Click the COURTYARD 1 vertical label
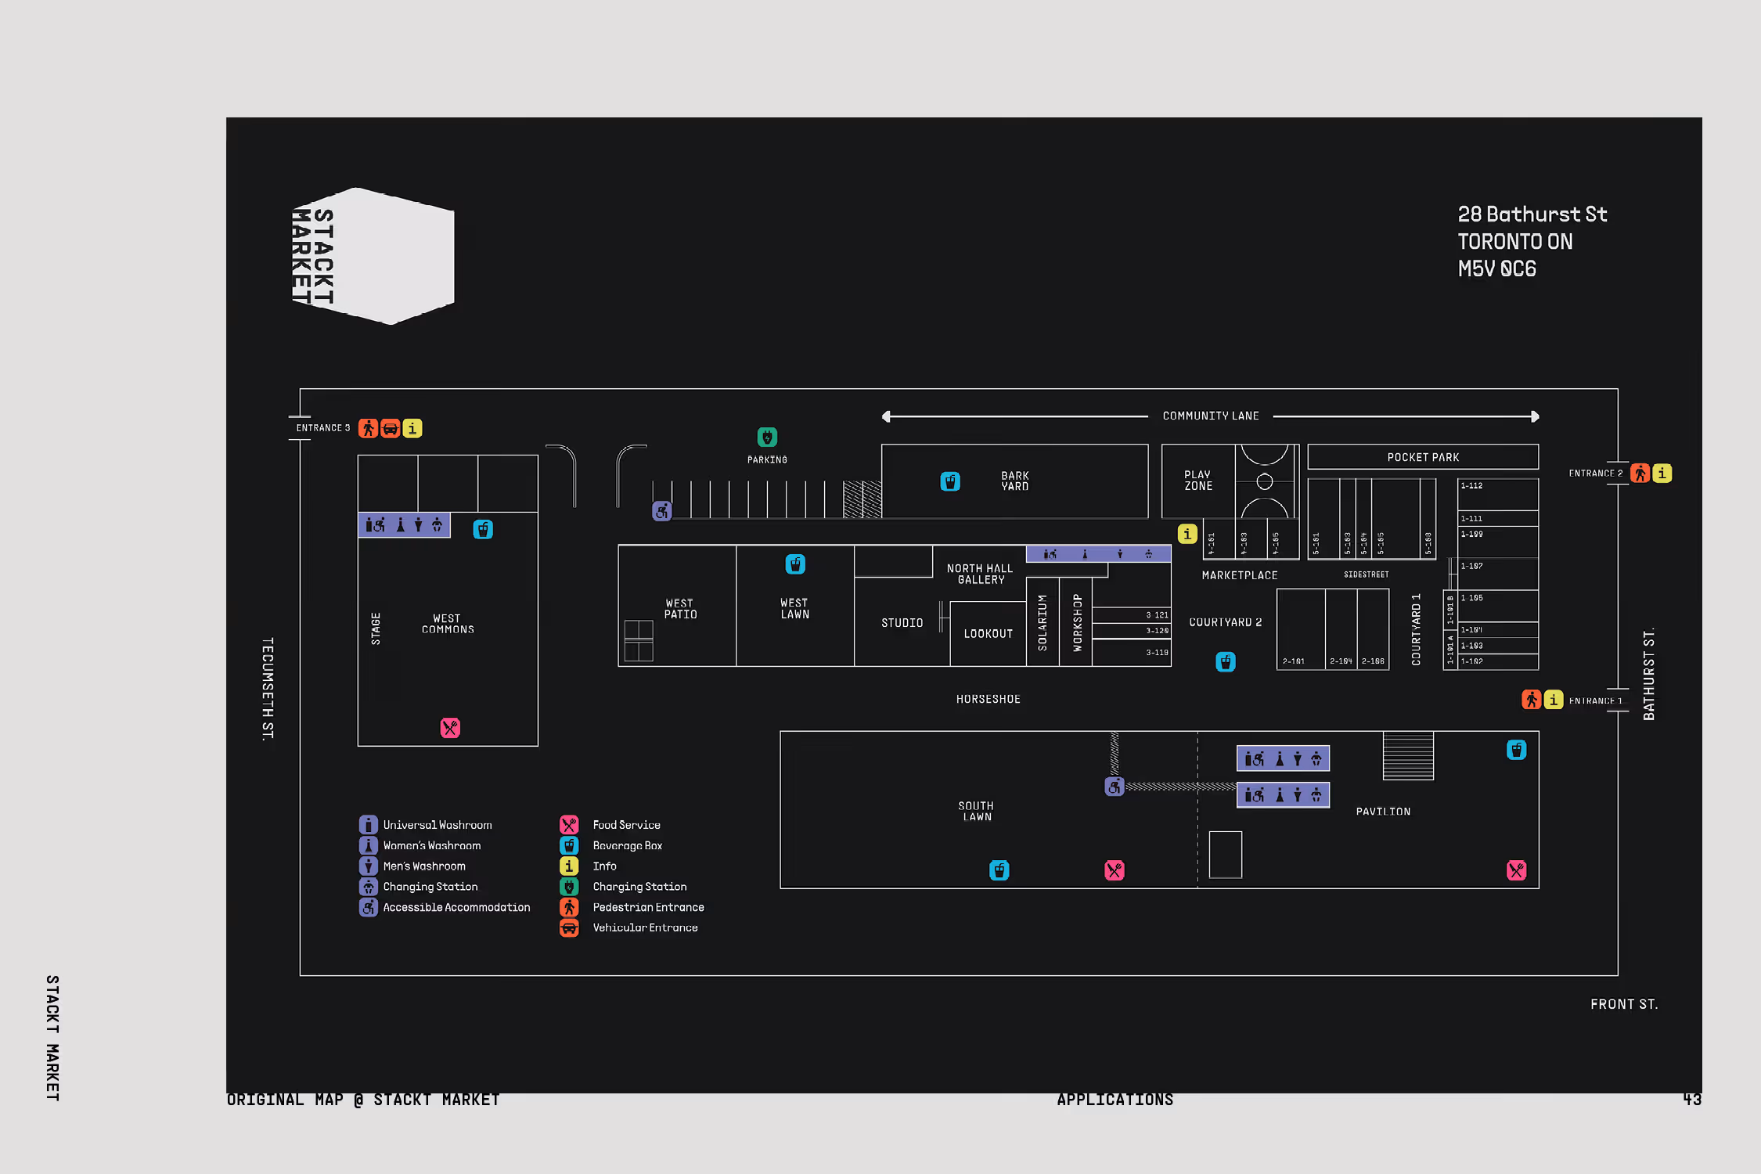 pyautogui.click(x=1416, y=629)
